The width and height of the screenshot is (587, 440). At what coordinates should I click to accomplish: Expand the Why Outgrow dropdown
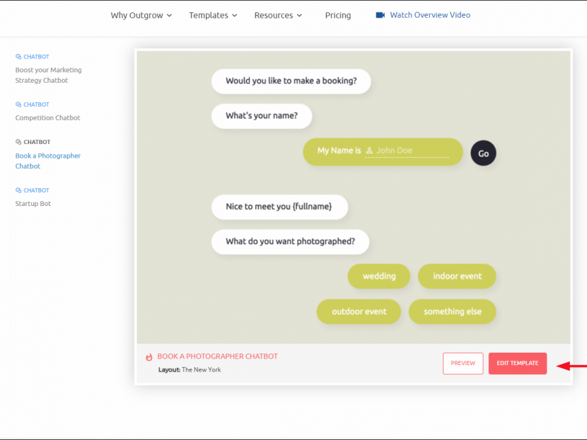(141, 15)
